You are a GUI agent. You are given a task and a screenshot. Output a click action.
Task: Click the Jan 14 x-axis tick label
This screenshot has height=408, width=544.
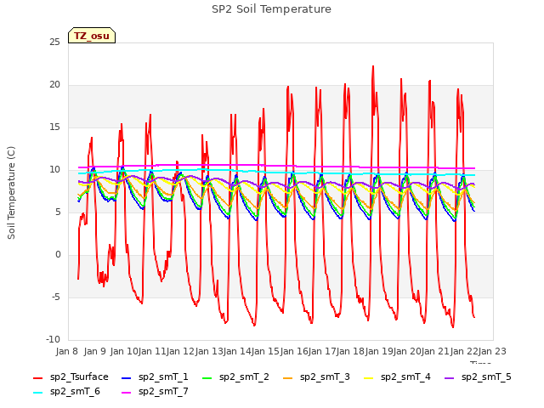click(x=237, y=351)
